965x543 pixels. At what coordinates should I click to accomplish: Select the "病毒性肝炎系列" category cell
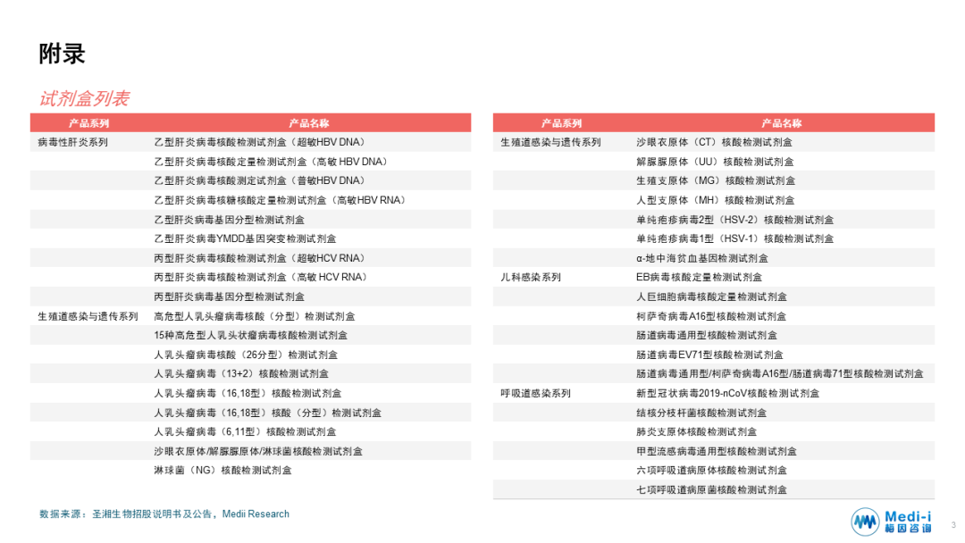coord(72,142)
